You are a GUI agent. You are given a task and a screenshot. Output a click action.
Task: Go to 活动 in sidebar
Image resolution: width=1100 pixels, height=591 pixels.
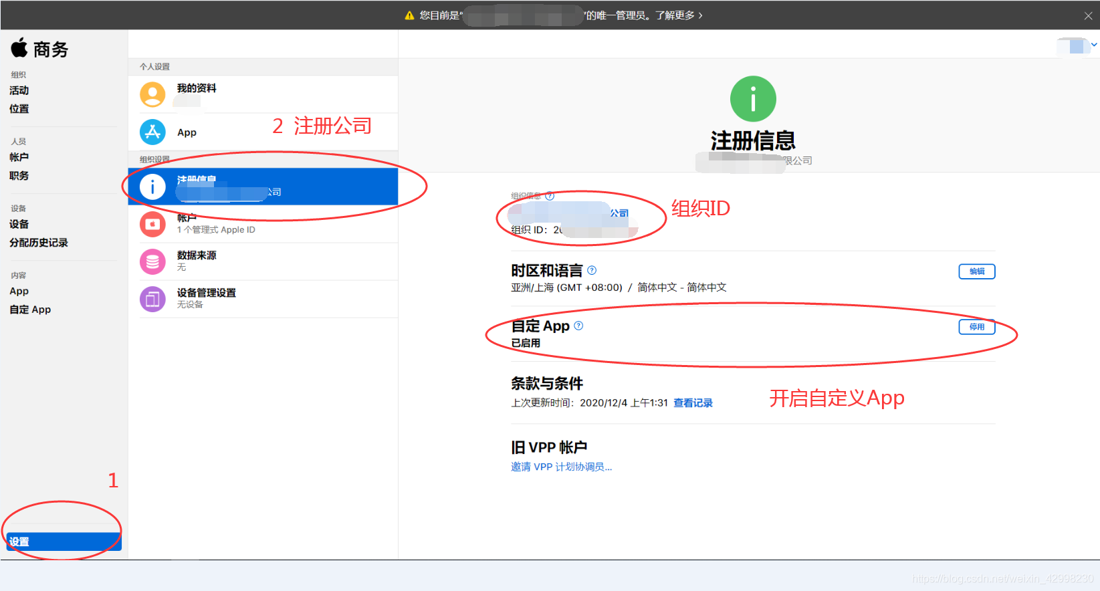(x=19, y=90)
